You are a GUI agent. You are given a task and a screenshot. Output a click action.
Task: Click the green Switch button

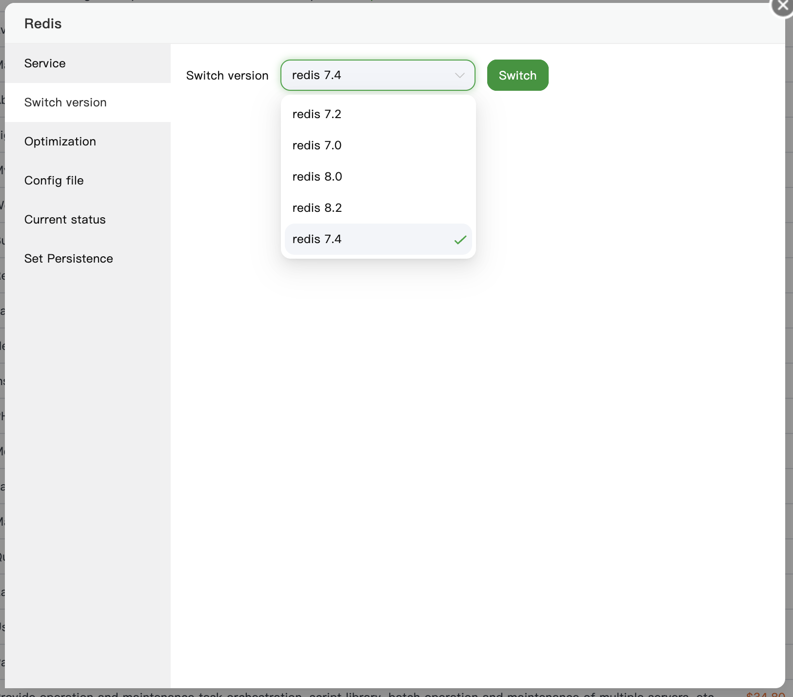[518, 75]
